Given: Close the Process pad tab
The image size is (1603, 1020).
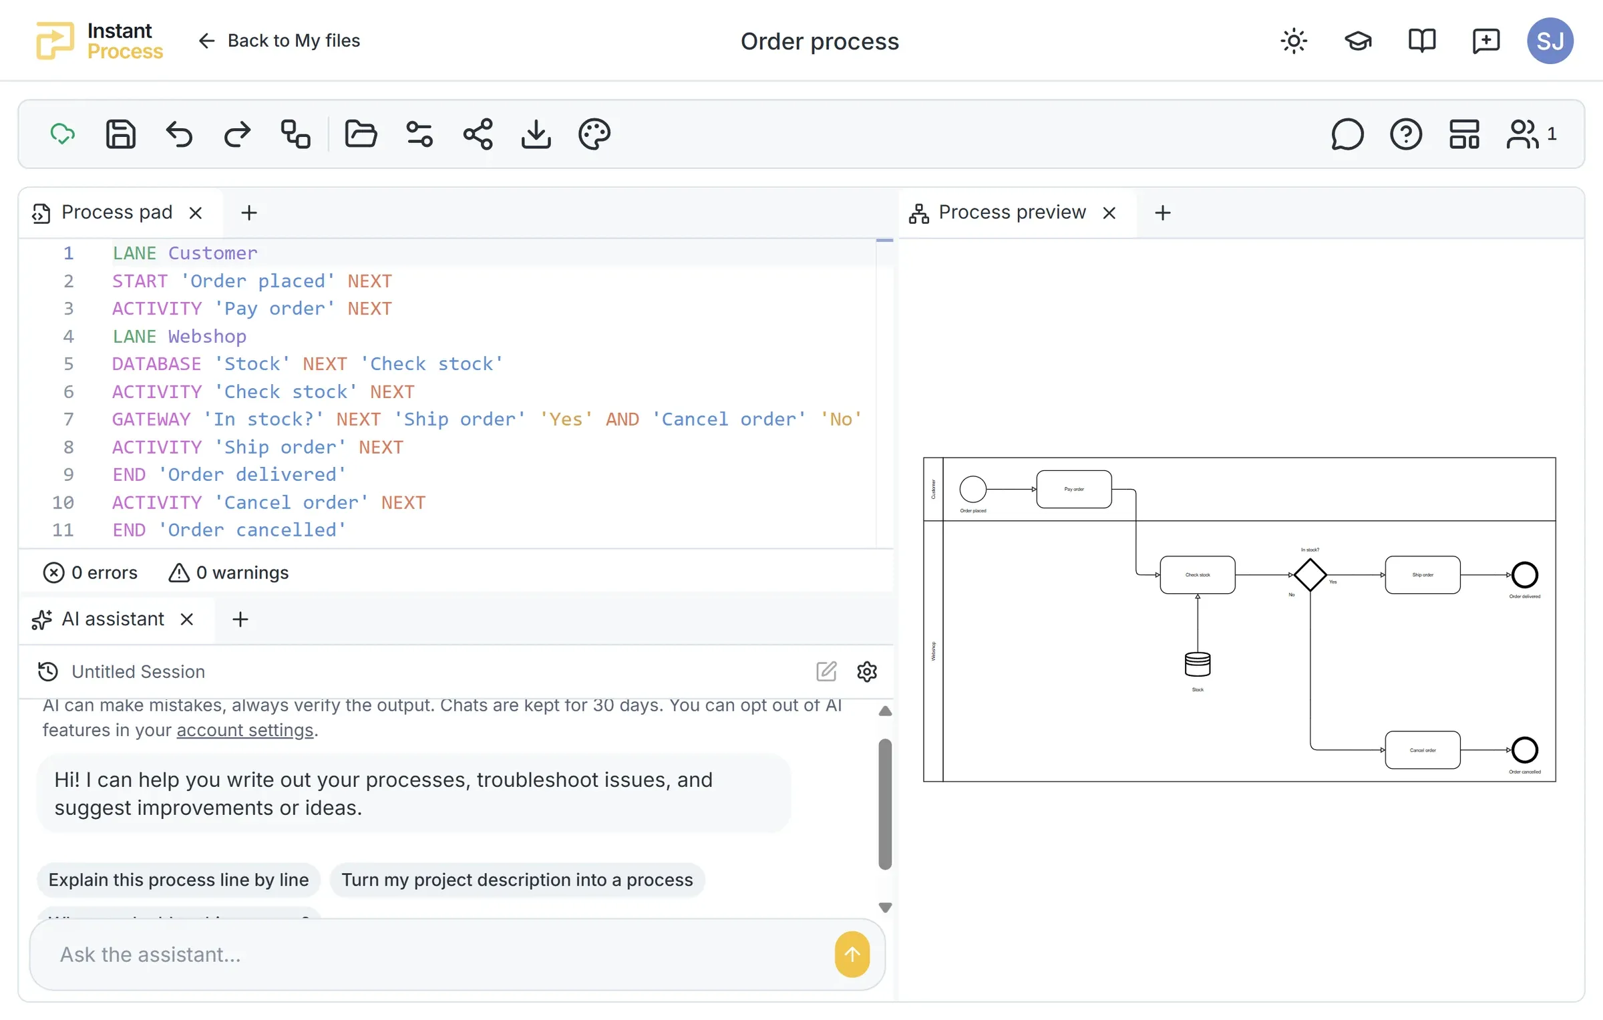Looking at the screenshot, I should click(x=196, y=213).
